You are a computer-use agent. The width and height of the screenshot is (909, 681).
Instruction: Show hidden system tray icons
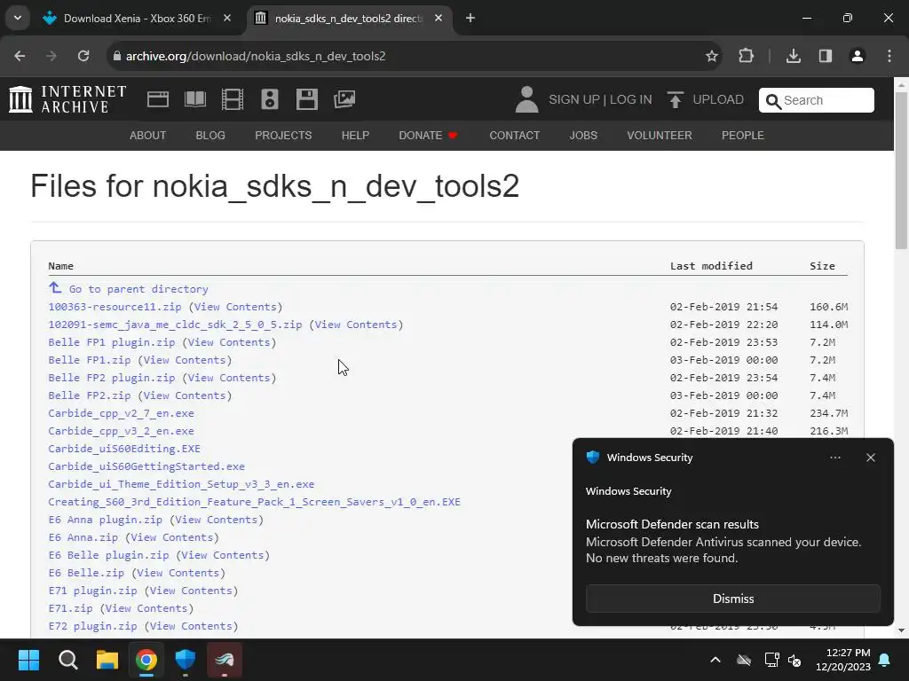coord(715,660)
